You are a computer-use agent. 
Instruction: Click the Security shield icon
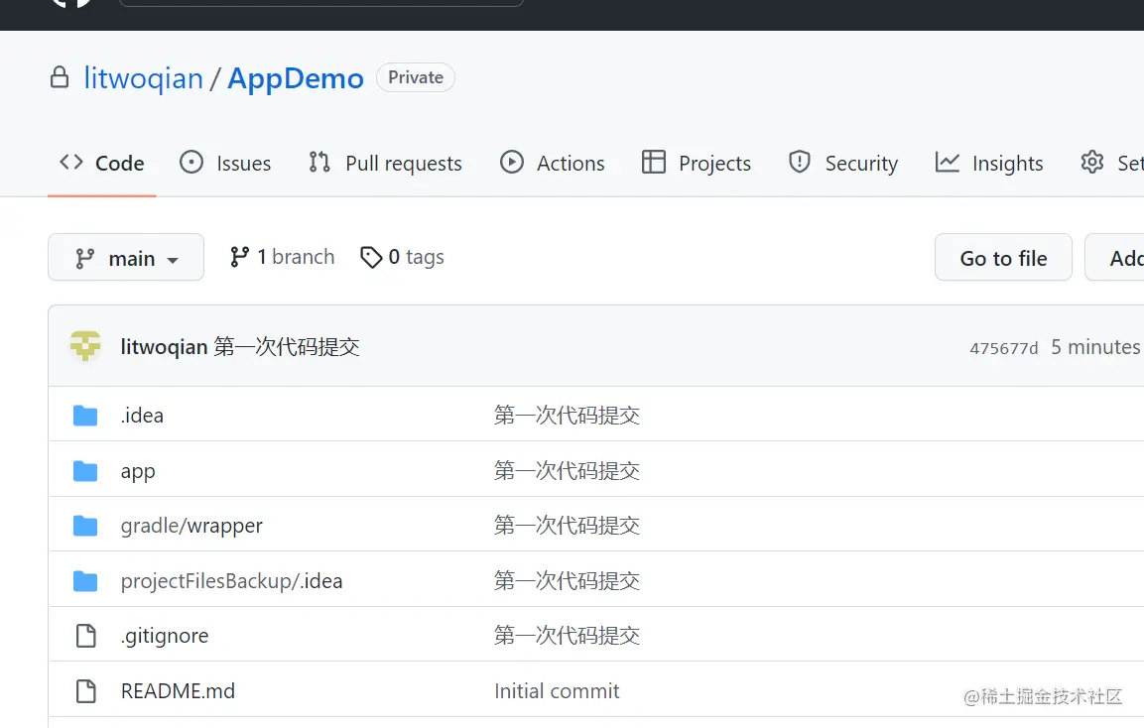tap(800, 163)
